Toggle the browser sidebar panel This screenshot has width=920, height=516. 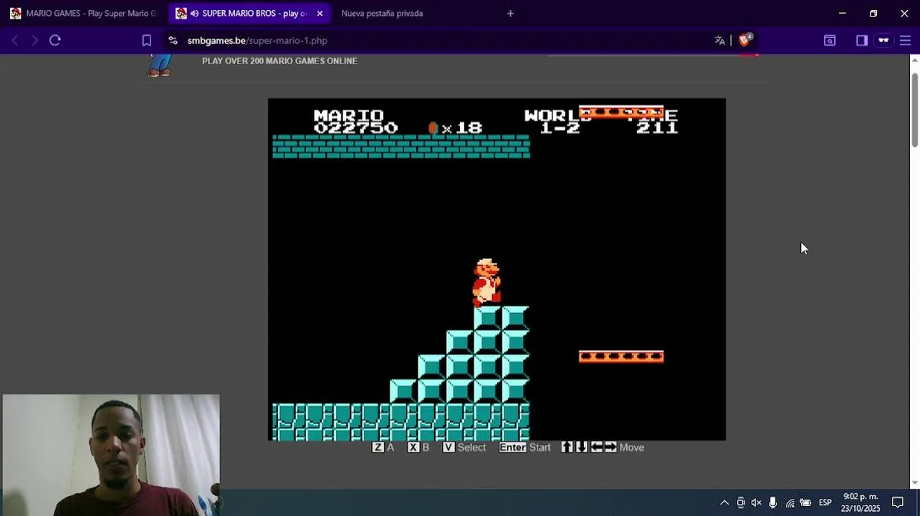(861, 40)
